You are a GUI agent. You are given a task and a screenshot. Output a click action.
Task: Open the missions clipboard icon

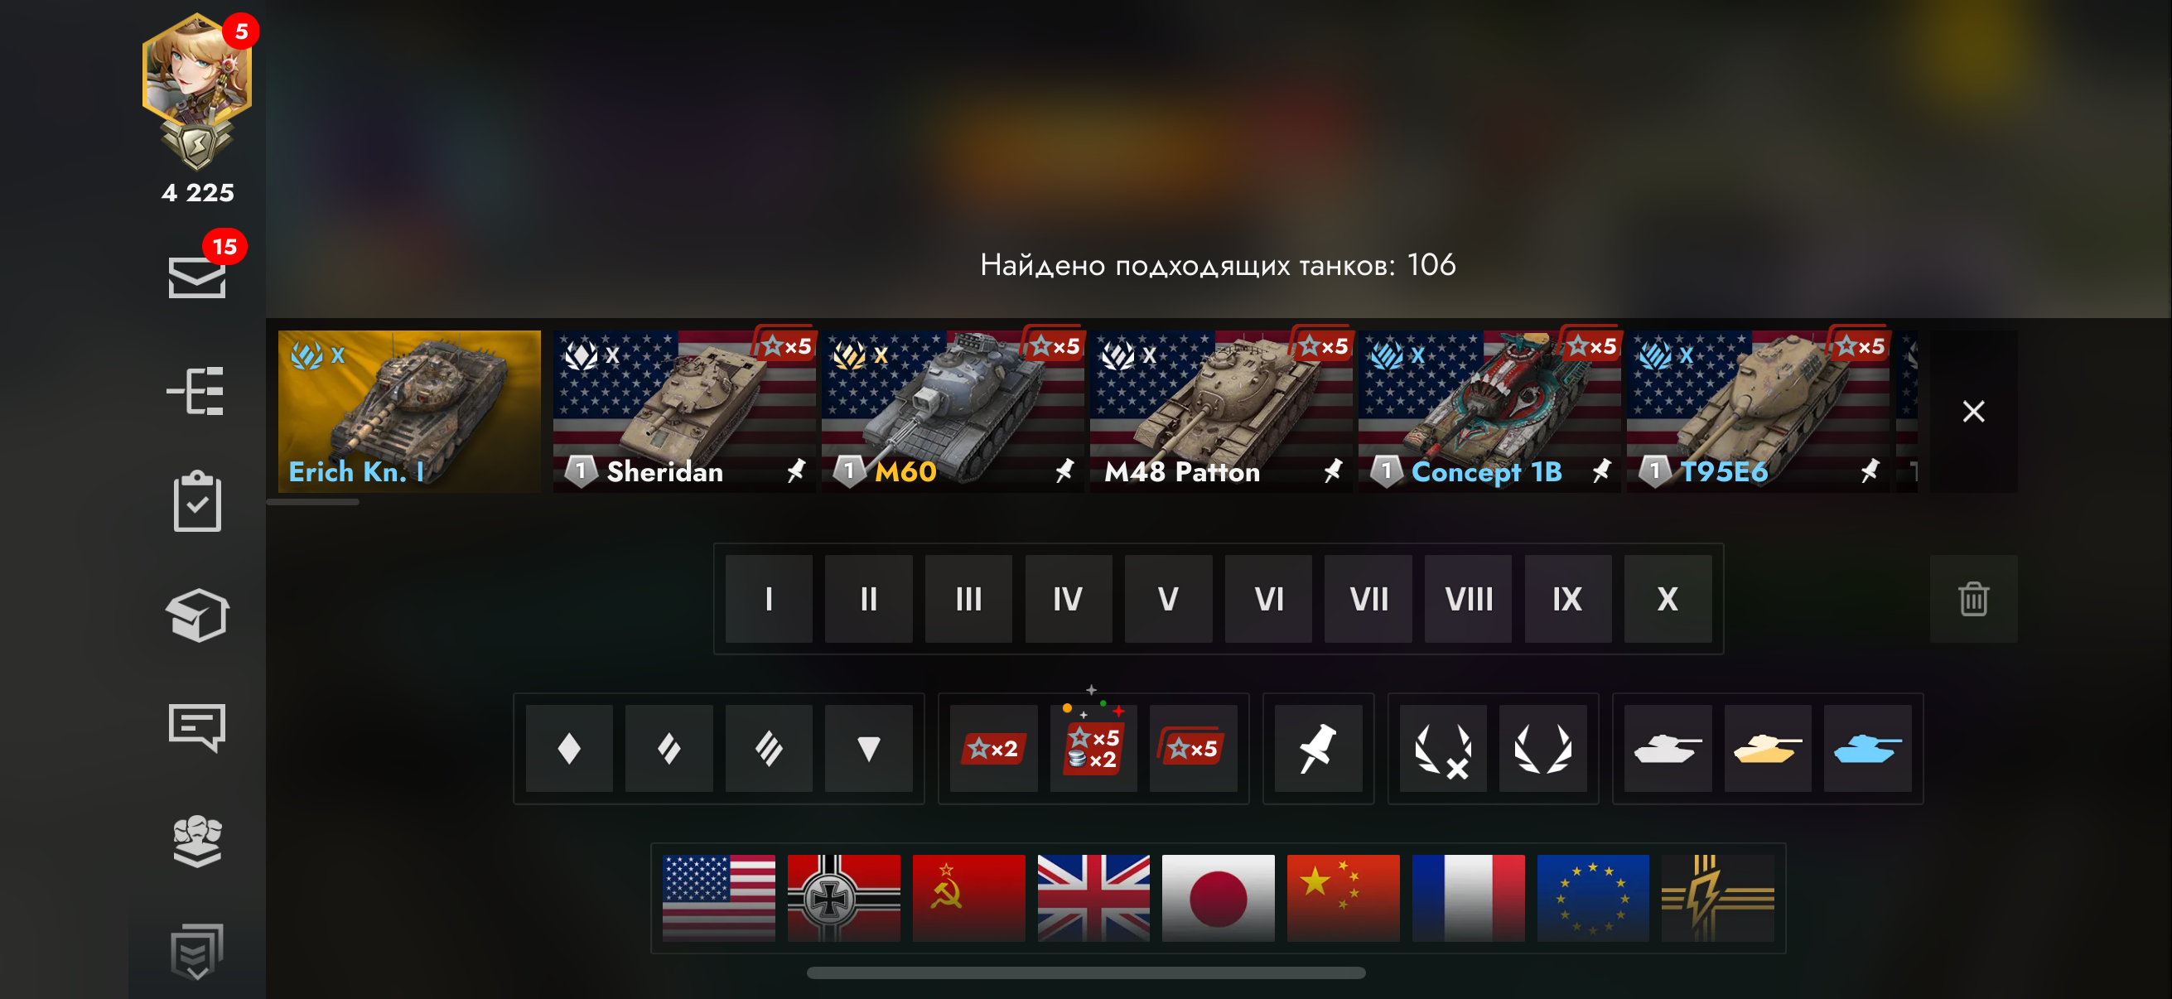(197, 501)
